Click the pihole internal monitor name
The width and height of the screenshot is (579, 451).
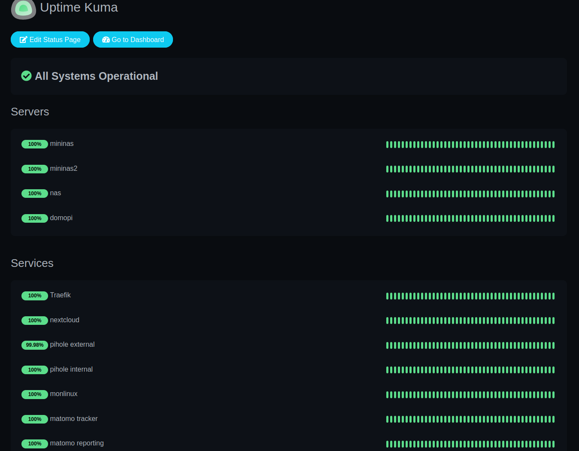[71, 369]
